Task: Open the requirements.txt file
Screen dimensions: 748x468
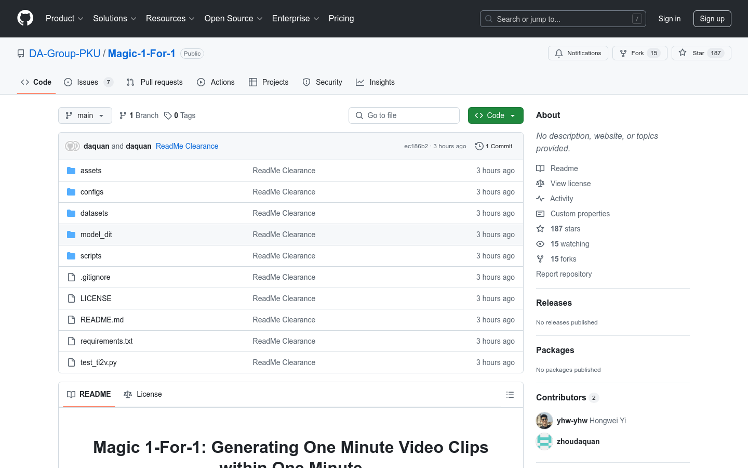Action: 106,341
